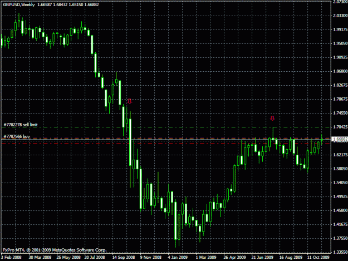Click the '11 Oct 2009' date label

[x=318, y=258]
